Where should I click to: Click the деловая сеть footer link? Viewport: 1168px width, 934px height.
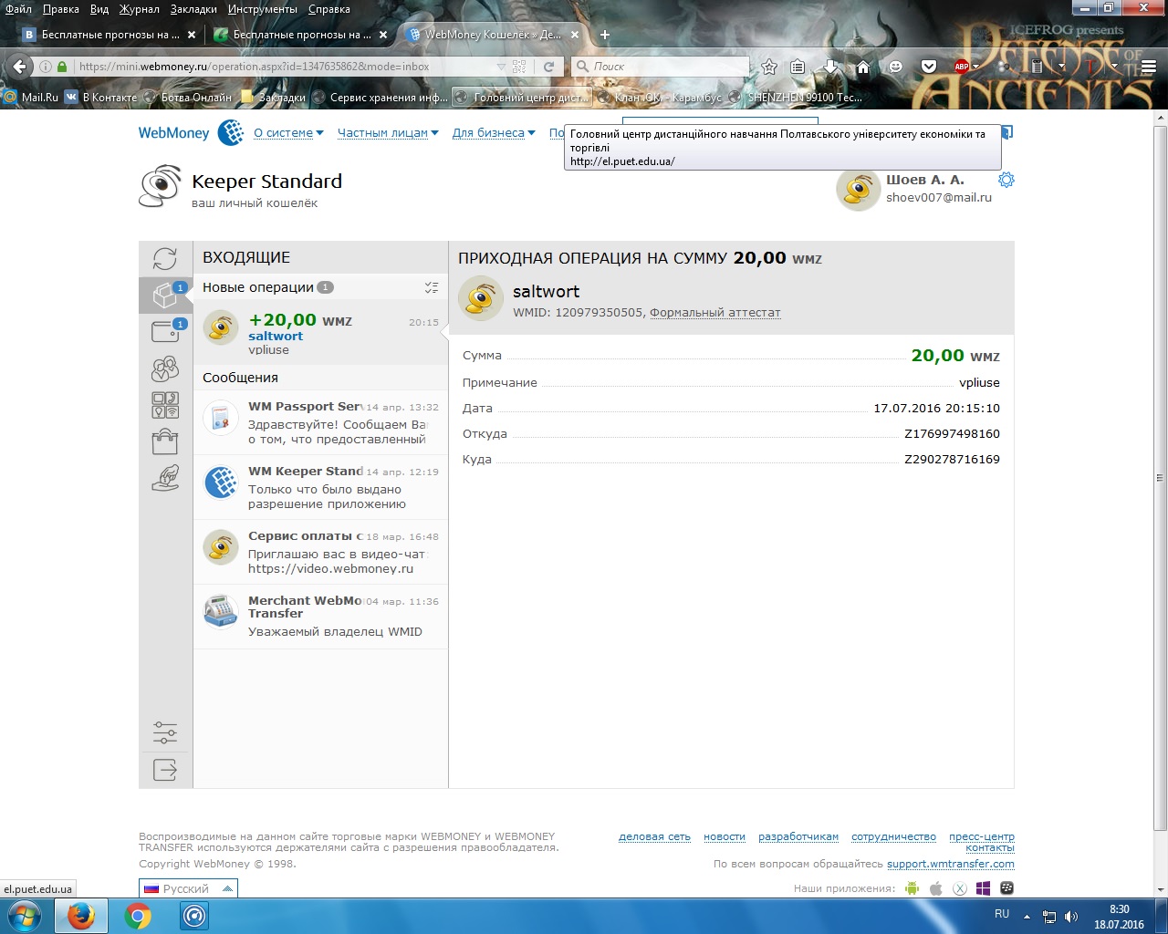coord(654,836)
